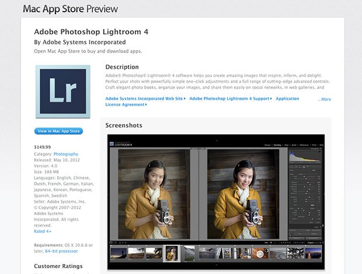The height and width of the screenshot is (274, 362).
Task: Click the Customer Ratings heading
Action: coord(58,266)
